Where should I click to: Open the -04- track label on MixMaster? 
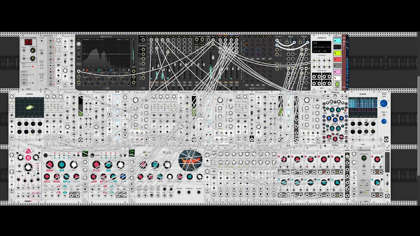pyautogui.click(x=168, y=36)
